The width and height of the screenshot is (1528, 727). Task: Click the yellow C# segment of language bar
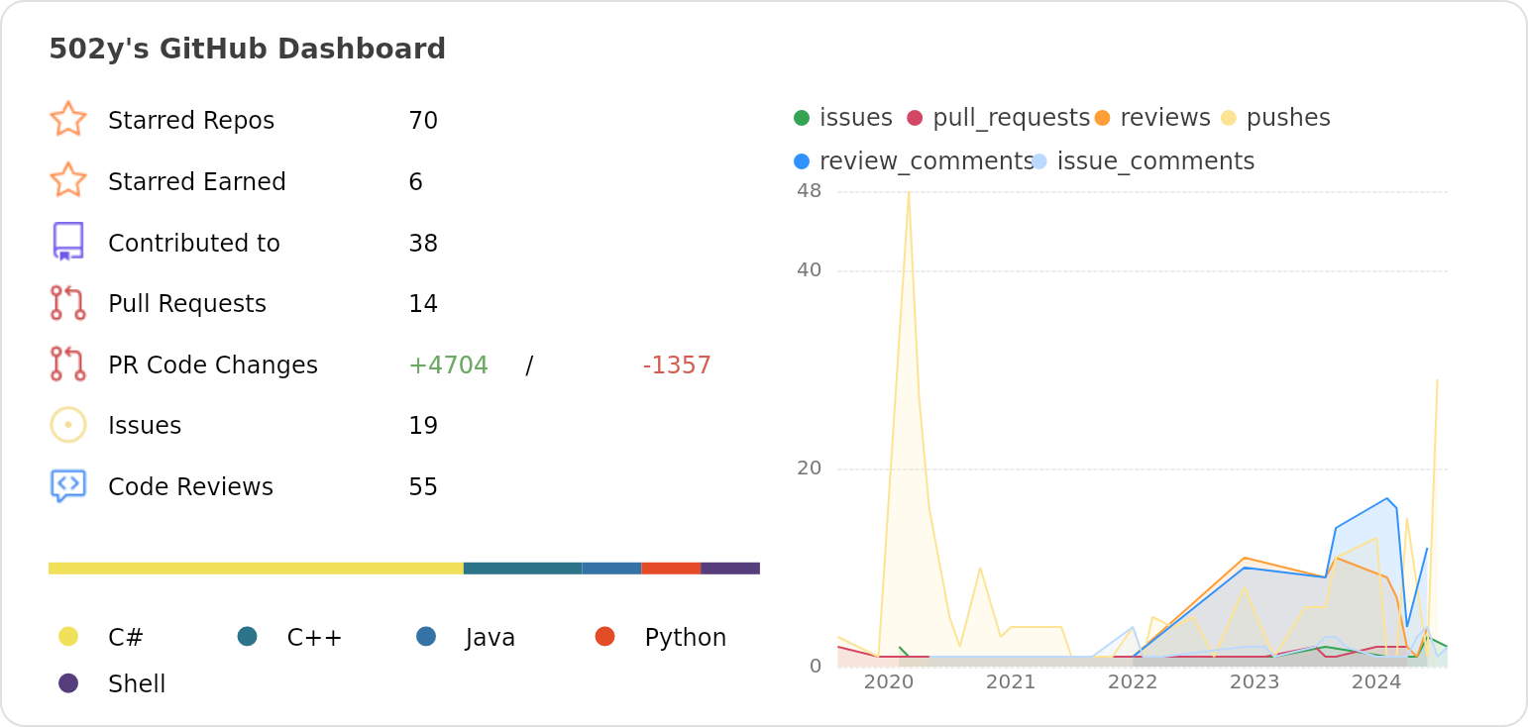[x=256, y=569]
